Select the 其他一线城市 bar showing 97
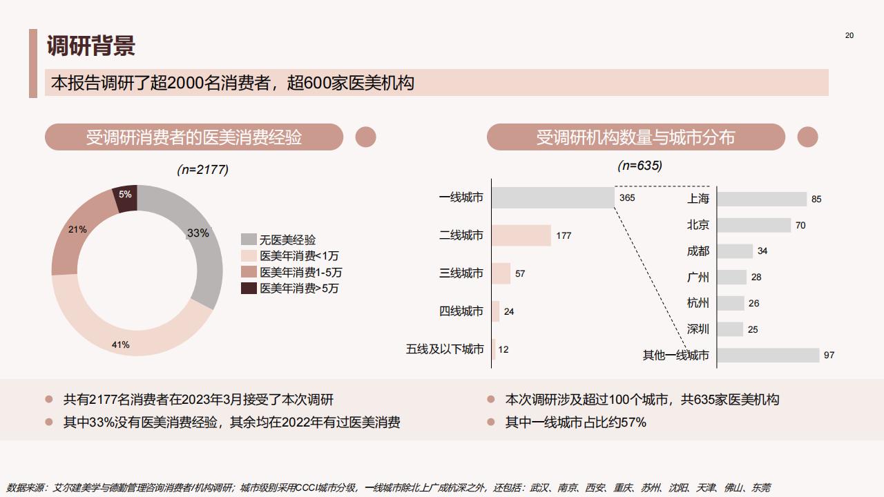The width and height of the screenshot is (884, 497). 768,355
